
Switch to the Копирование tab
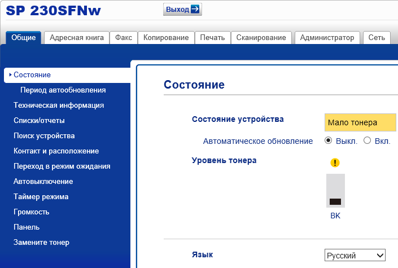166,38
